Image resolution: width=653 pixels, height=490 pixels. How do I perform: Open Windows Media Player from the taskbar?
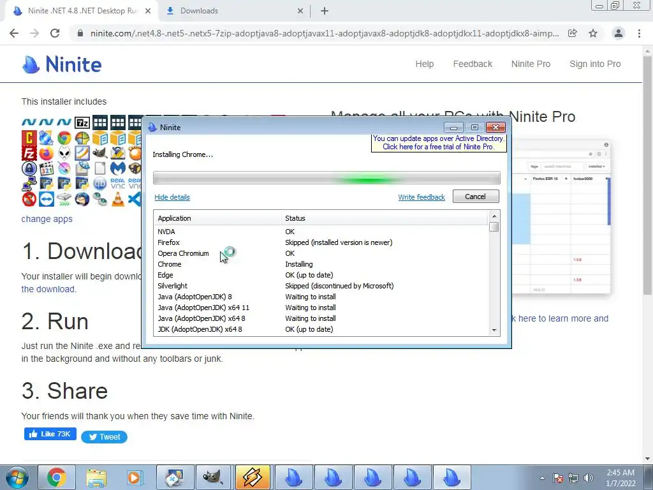point(134,477)
